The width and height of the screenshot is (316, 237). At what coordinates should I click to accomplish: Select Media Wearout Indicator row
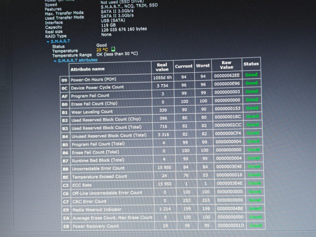[x=164, y=209]
